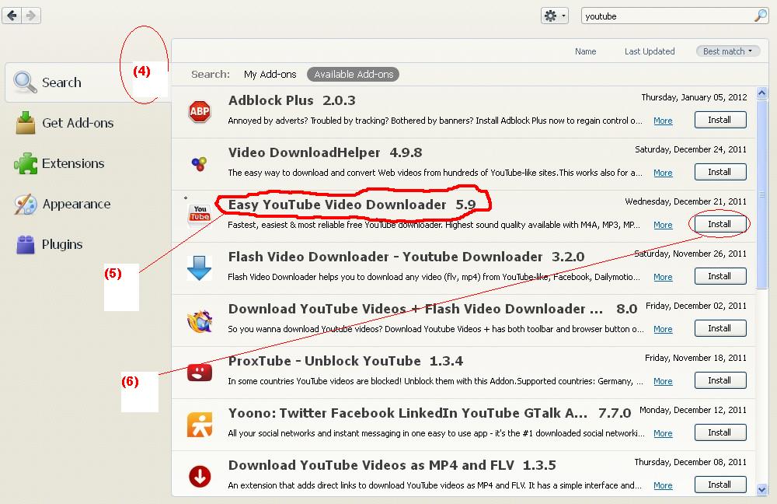Image resolution: width=777 pixels, height=504 pixels.
Task: Install Flash Video Downloader - Youtube Downloader
Action: pos(720,276)
